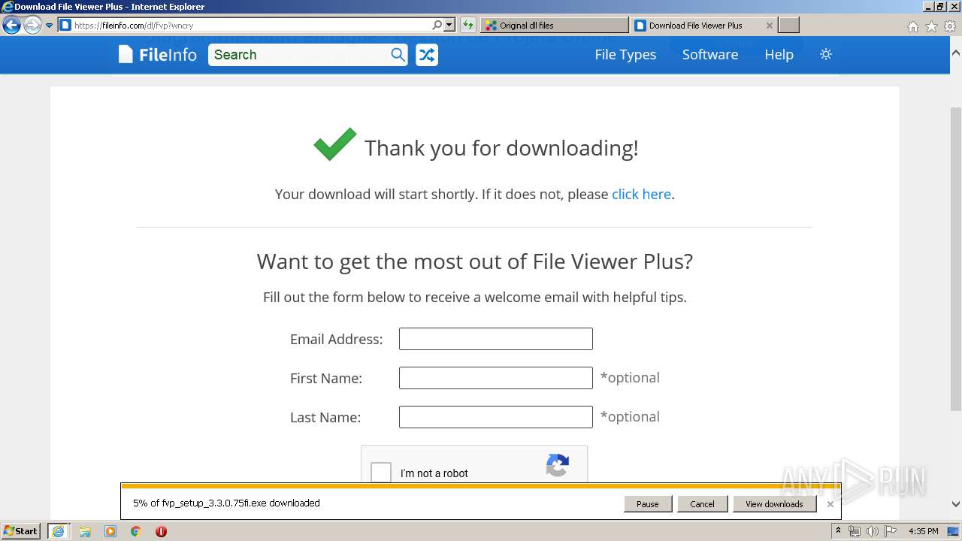Open the media player taskbar icon
962x541 pixels.
point(110,531)
